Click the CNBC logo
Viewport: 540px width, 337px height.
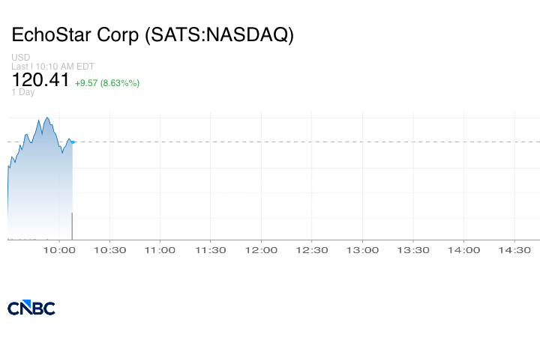pyautogui.click(x=31, y=308)
